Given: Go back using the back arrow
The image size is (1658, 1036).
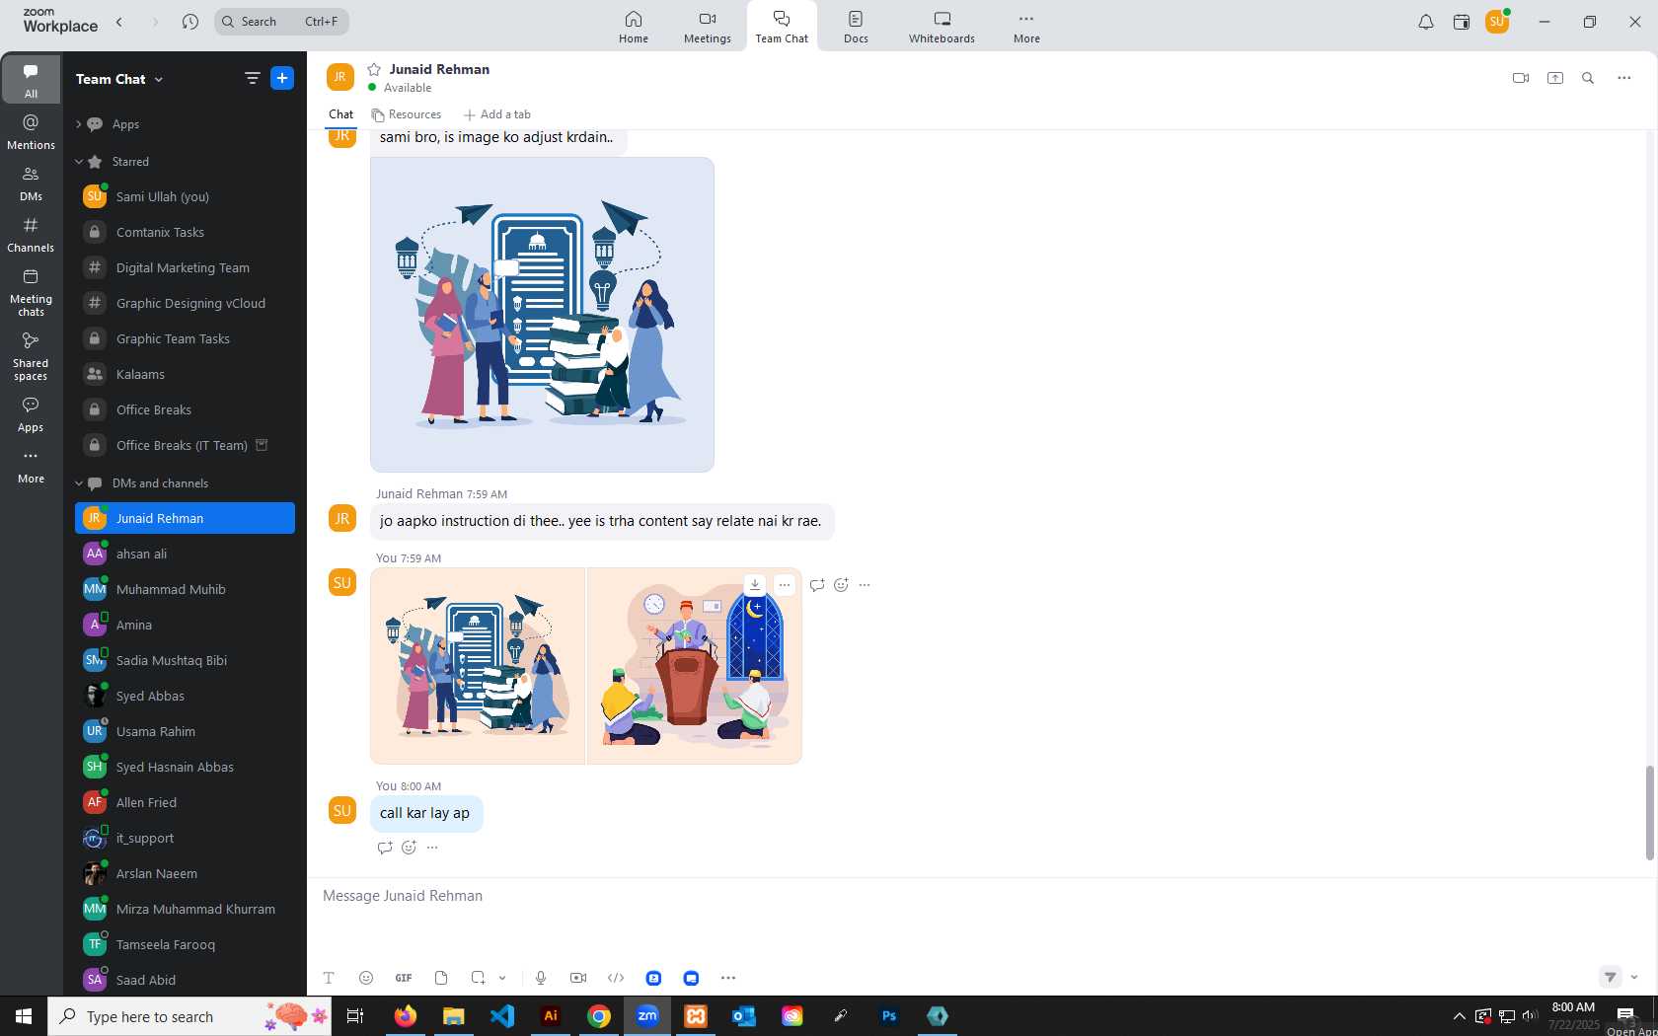Looking at the screenshot, I should (x=119, y=22).
